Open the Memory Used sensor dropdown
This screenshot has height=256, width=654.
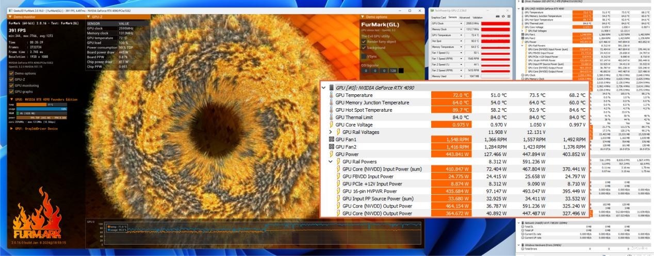click(x=462, y=76)
